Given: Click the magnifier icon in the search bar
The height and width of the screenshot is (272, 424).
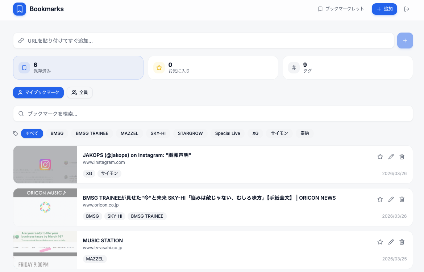Looking at the screenshot, I should point(21,114).
